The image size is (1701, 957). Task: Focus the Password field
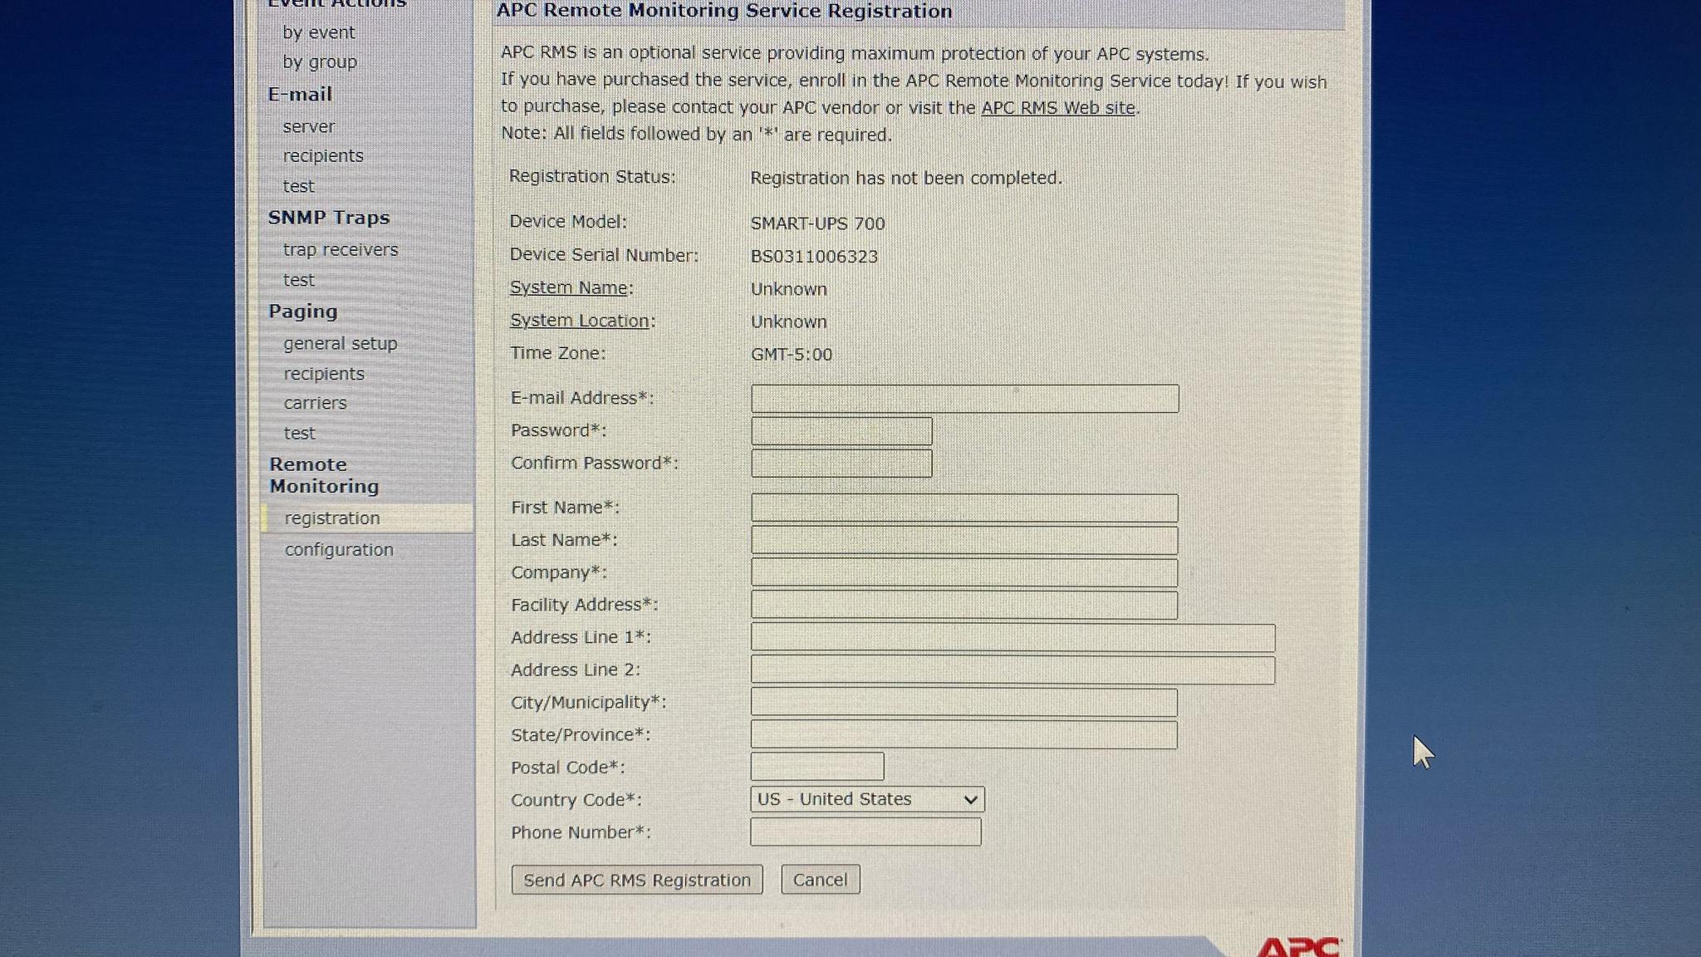[x=841, y=431]
